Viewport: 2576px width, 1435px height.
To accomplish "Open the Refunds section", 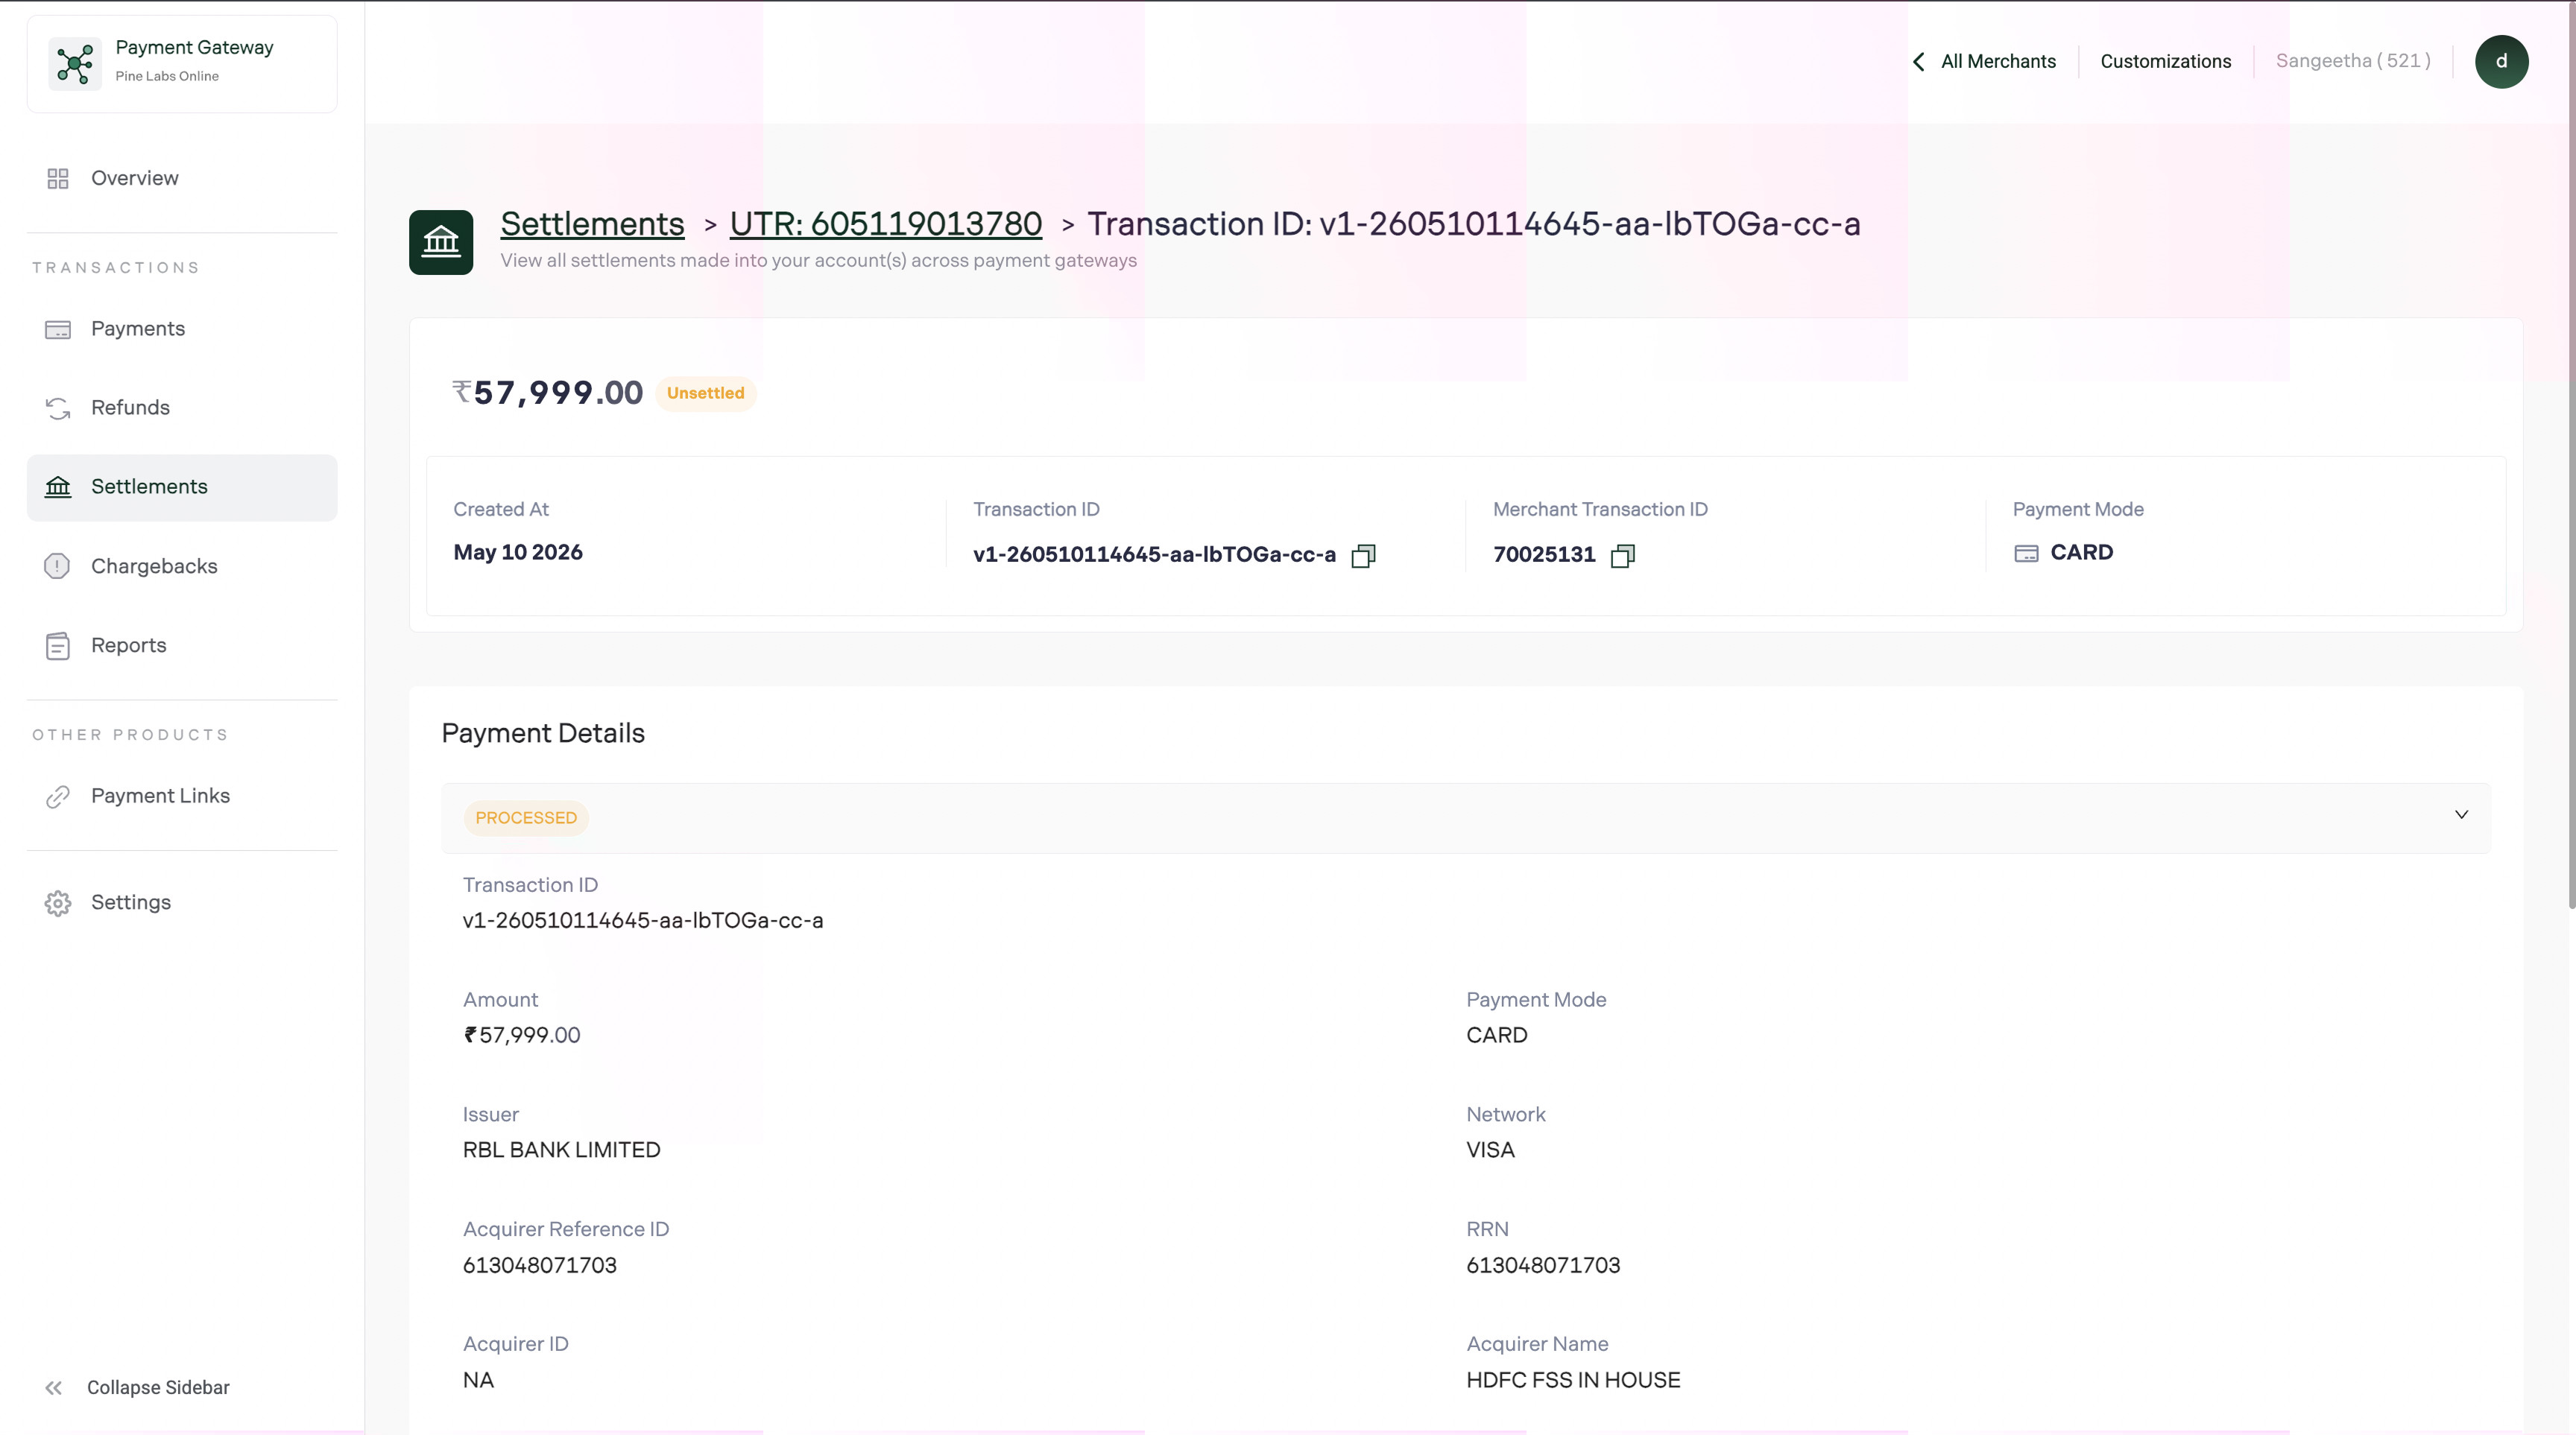I will 182,409.
